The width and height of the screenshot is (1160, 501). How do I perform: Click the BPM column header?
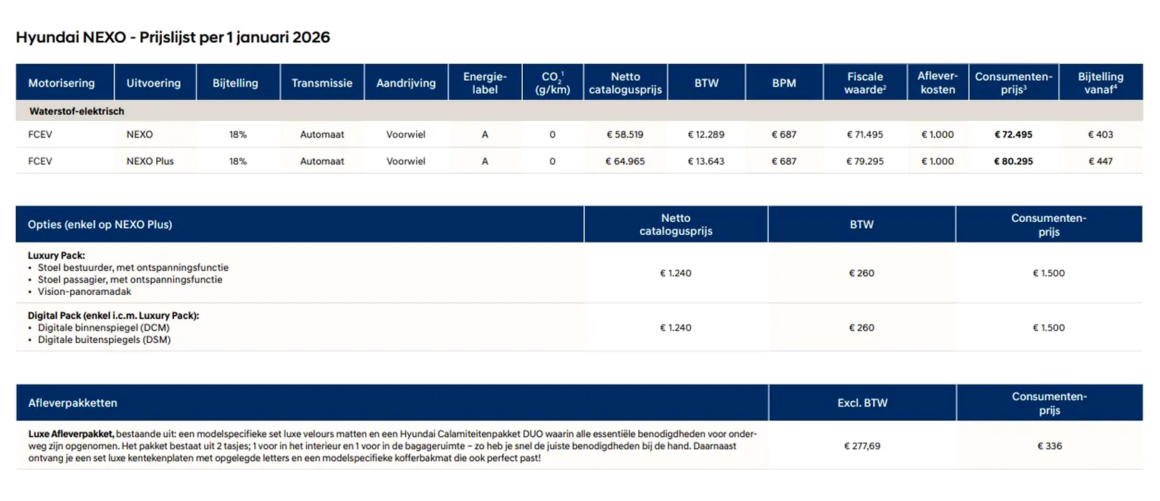coord(784,83)
